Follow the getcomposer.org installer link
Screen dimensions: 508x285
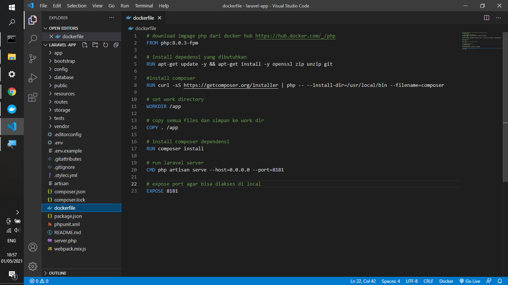click(x=231, y=85)
